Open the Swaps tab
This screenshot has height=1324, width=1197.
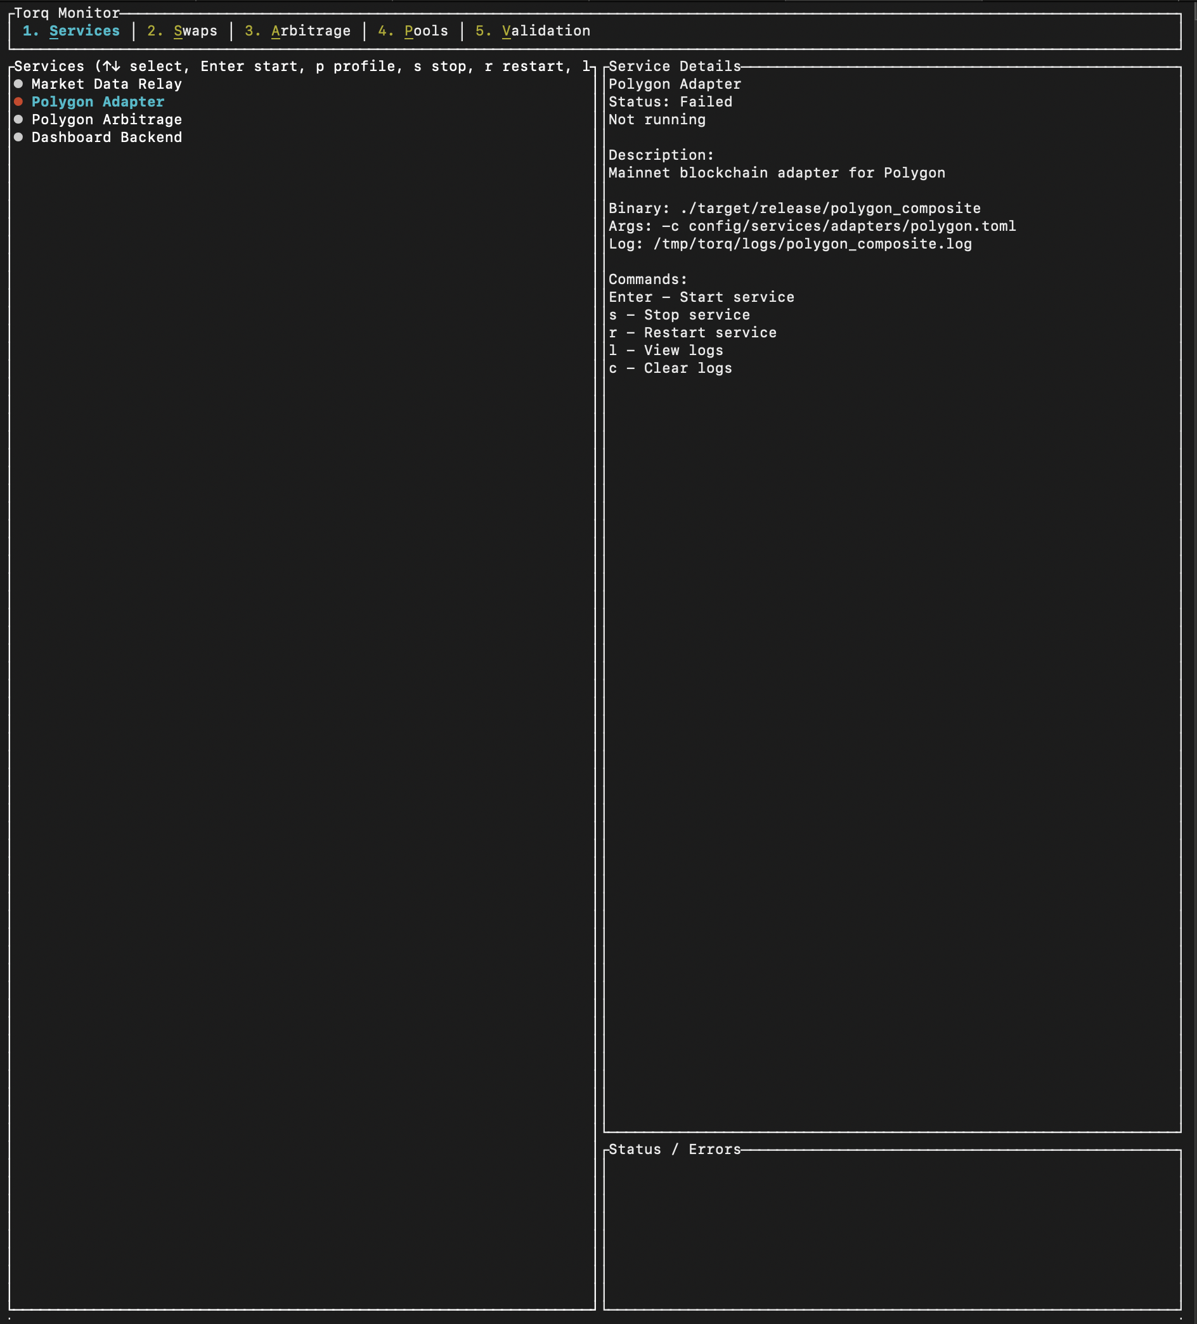tap(182, 31)
